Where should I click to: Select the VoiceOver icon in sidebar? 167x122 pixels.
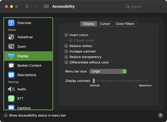pyautogui.click(x=11, y=37)
